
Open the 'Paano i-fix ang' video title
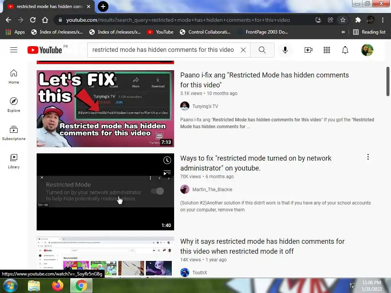[264, 80]
